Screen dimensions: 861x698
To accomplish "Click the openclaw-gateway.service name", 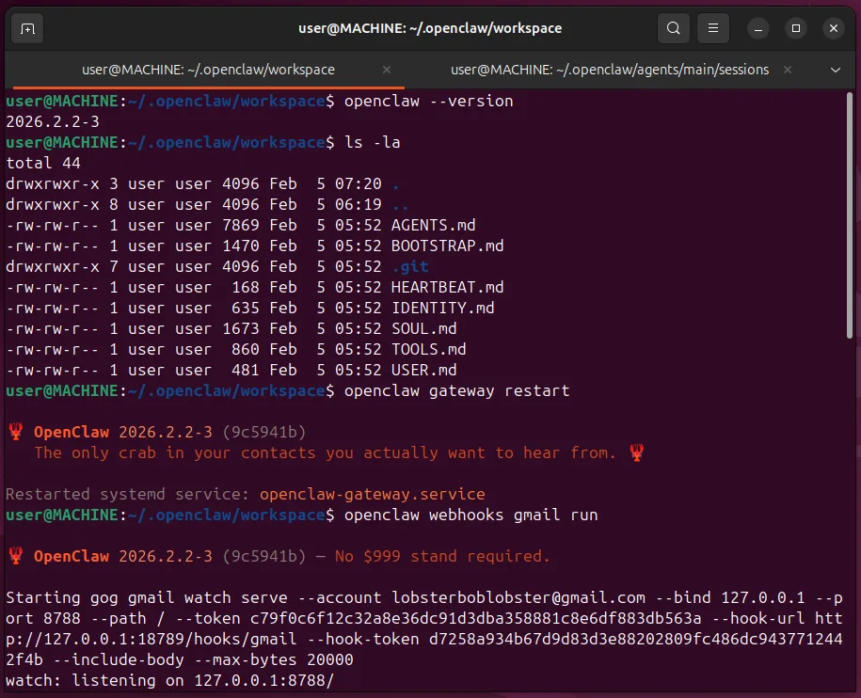I will tap(372, 495).
